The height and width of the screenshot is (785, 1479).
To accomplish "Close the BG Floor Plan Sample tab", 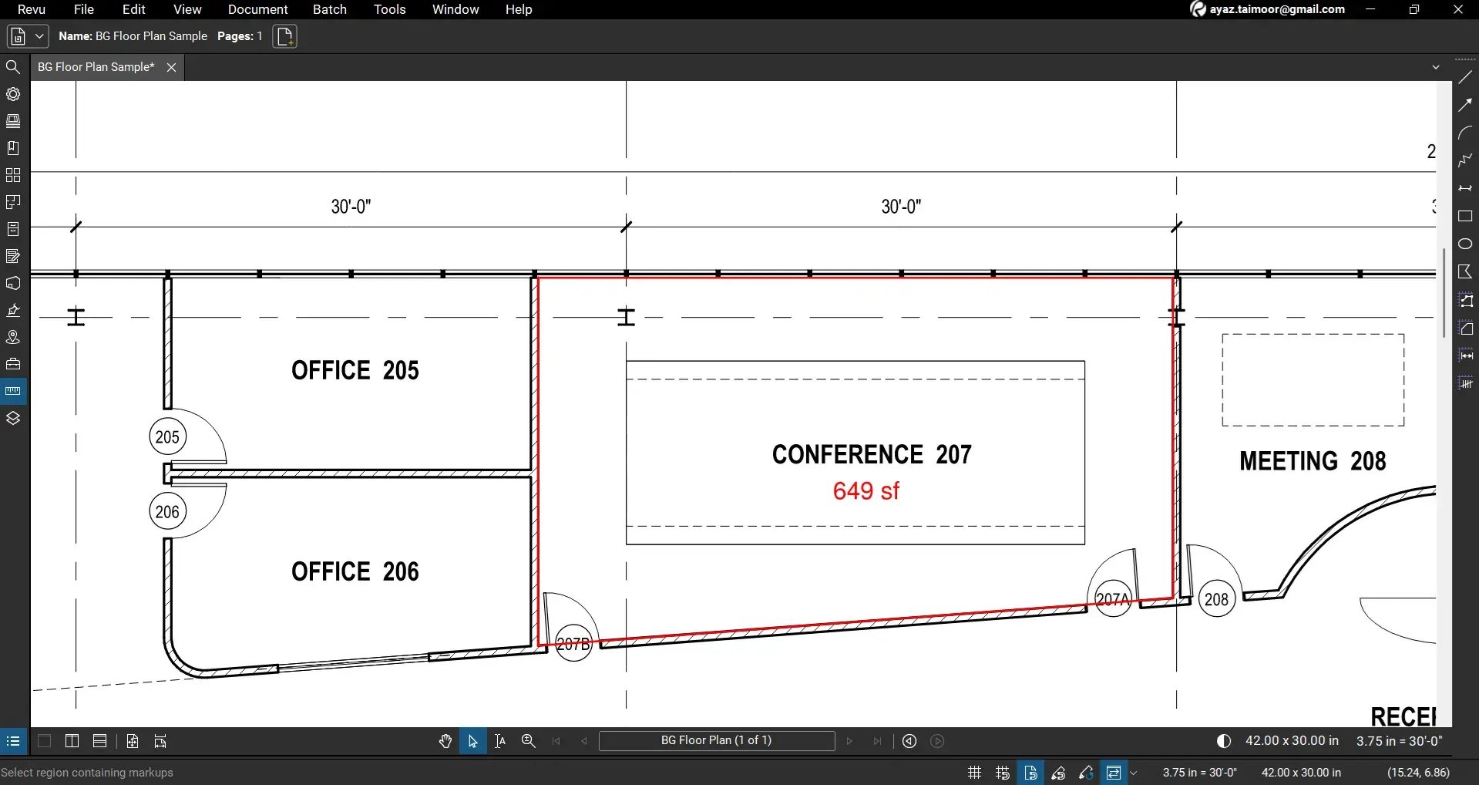I will (172, 68).
